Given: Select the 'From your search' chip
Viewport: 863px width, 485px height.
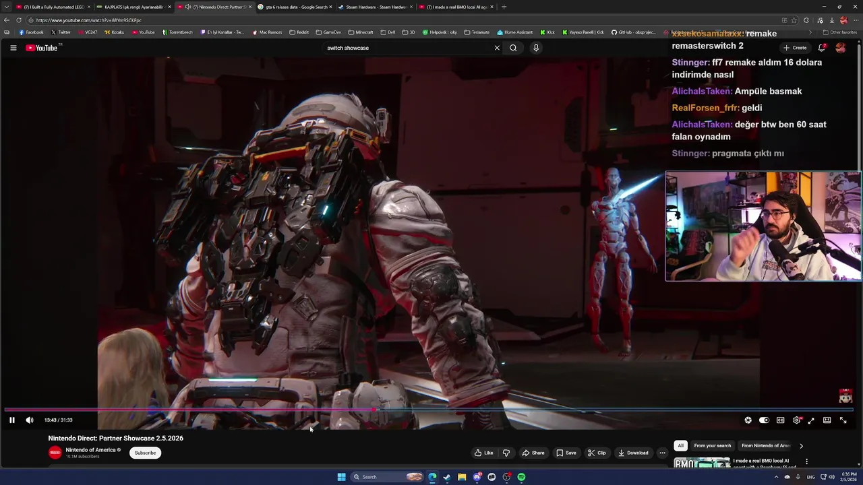Looking at the screenshot, I should (713, 445).
